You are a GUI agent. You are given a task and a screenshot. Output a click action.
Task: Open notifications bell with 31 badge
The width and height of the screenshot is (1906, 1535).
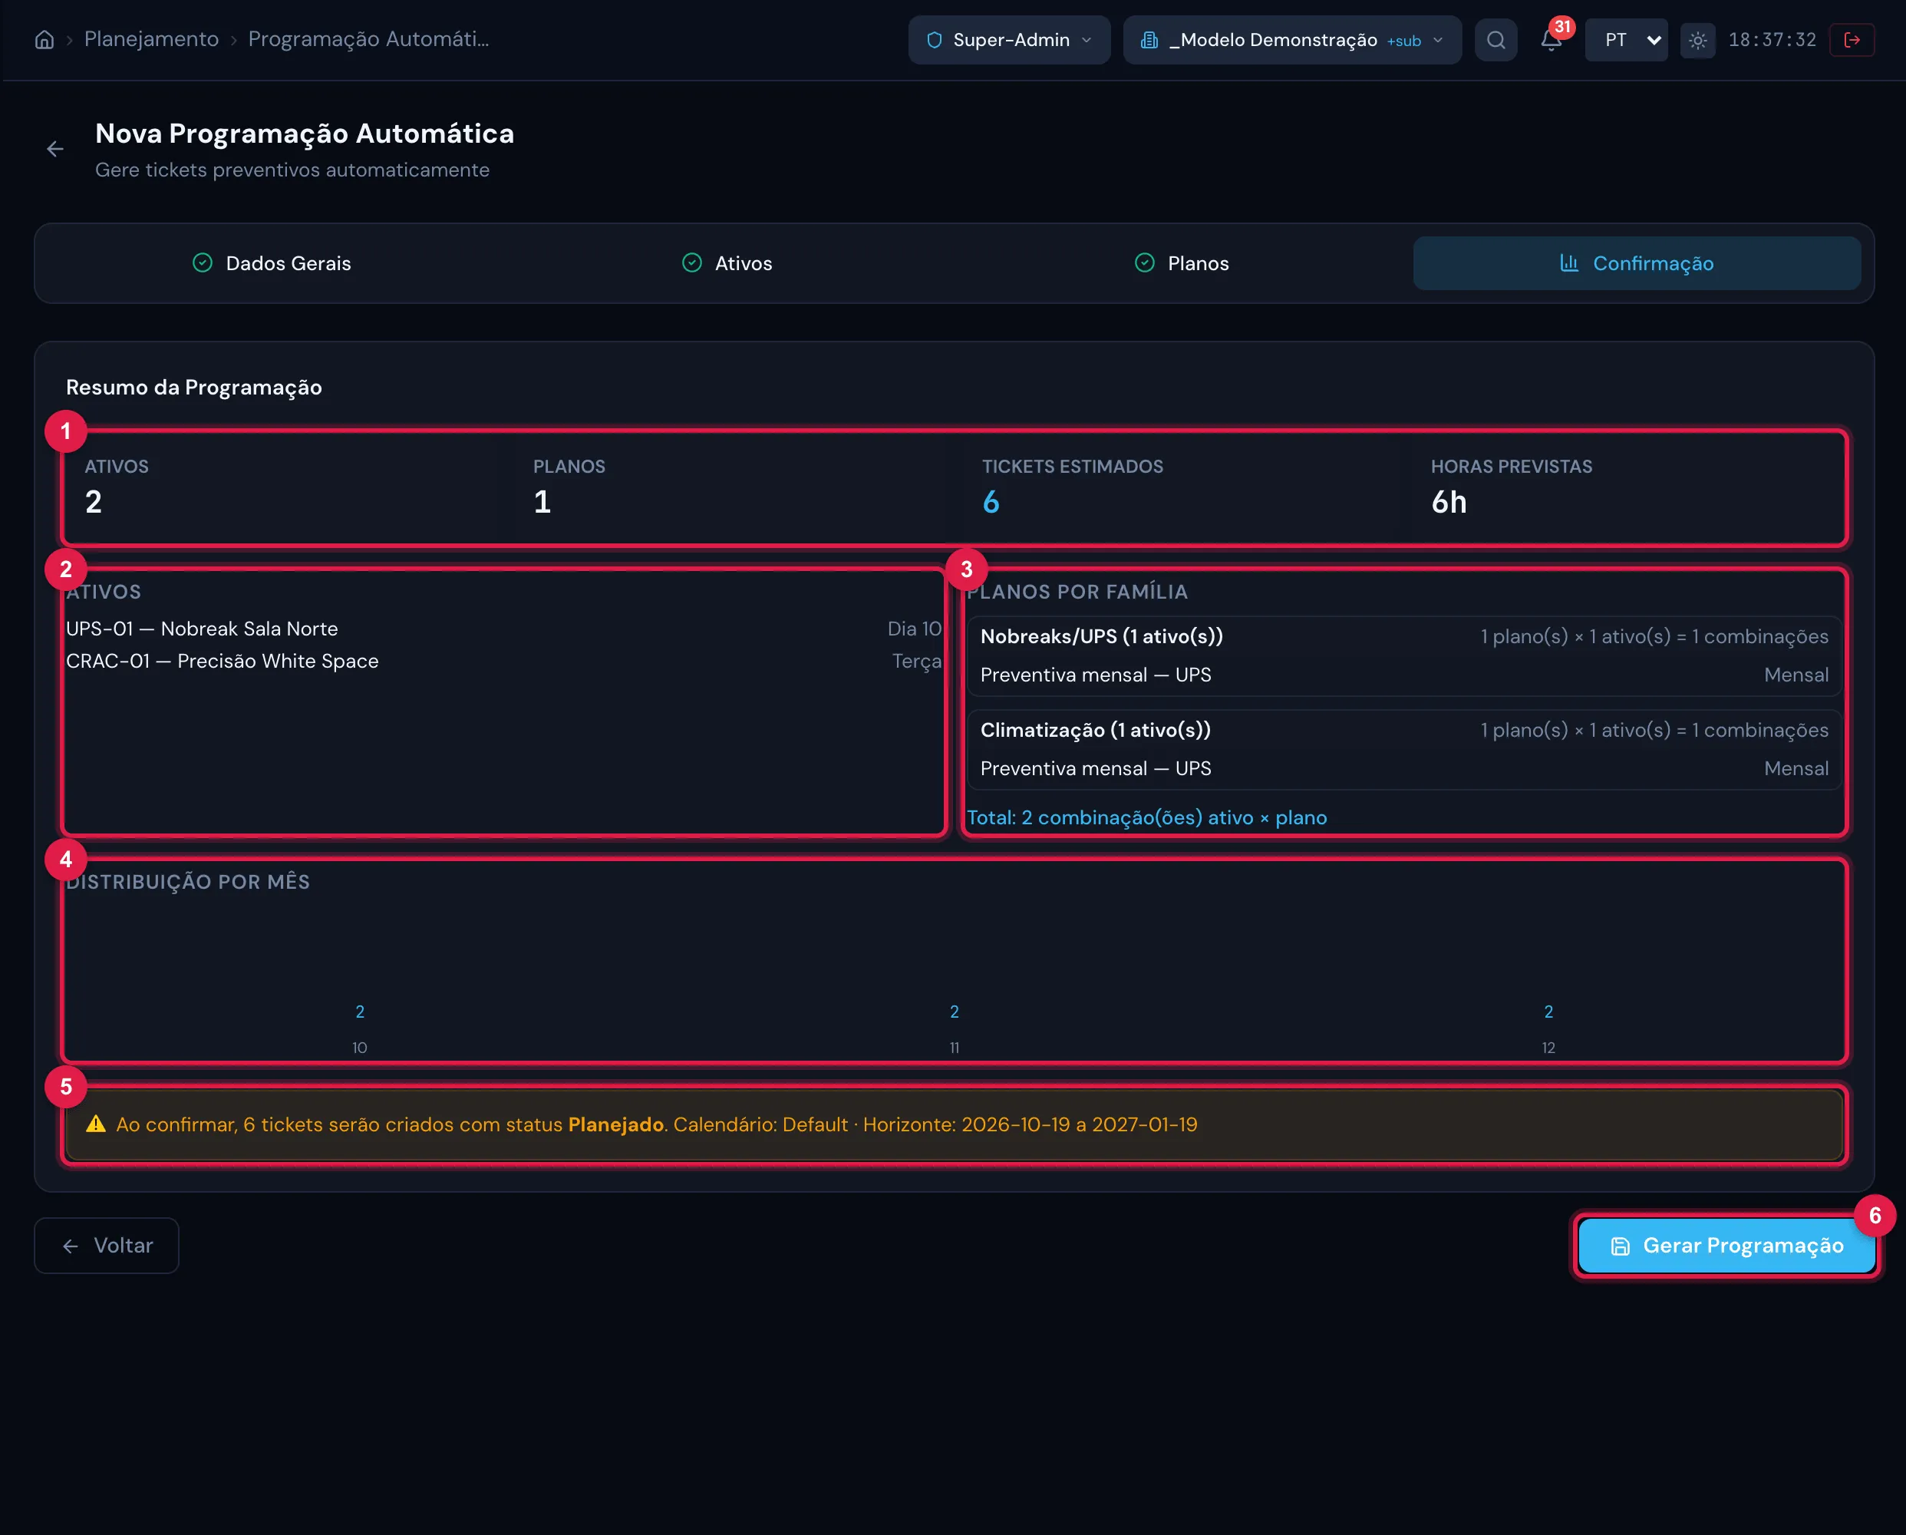[x=1552, y=40]
